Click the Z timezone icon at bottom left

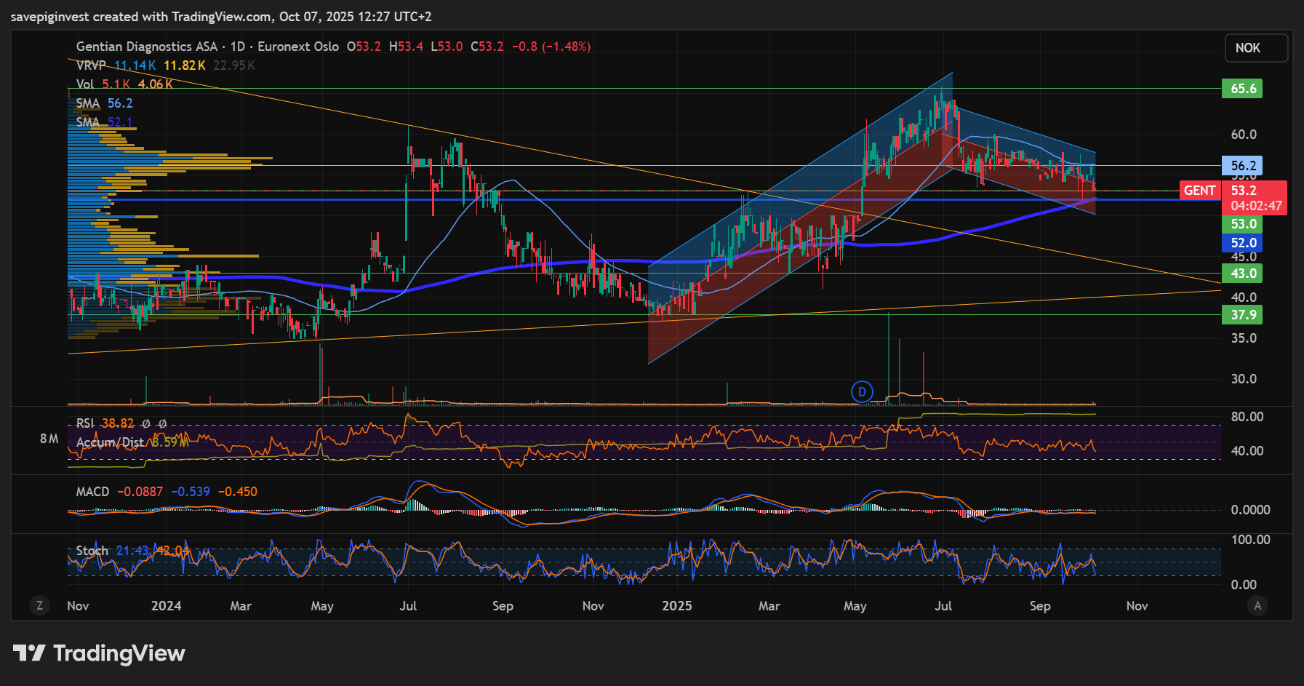39,605
